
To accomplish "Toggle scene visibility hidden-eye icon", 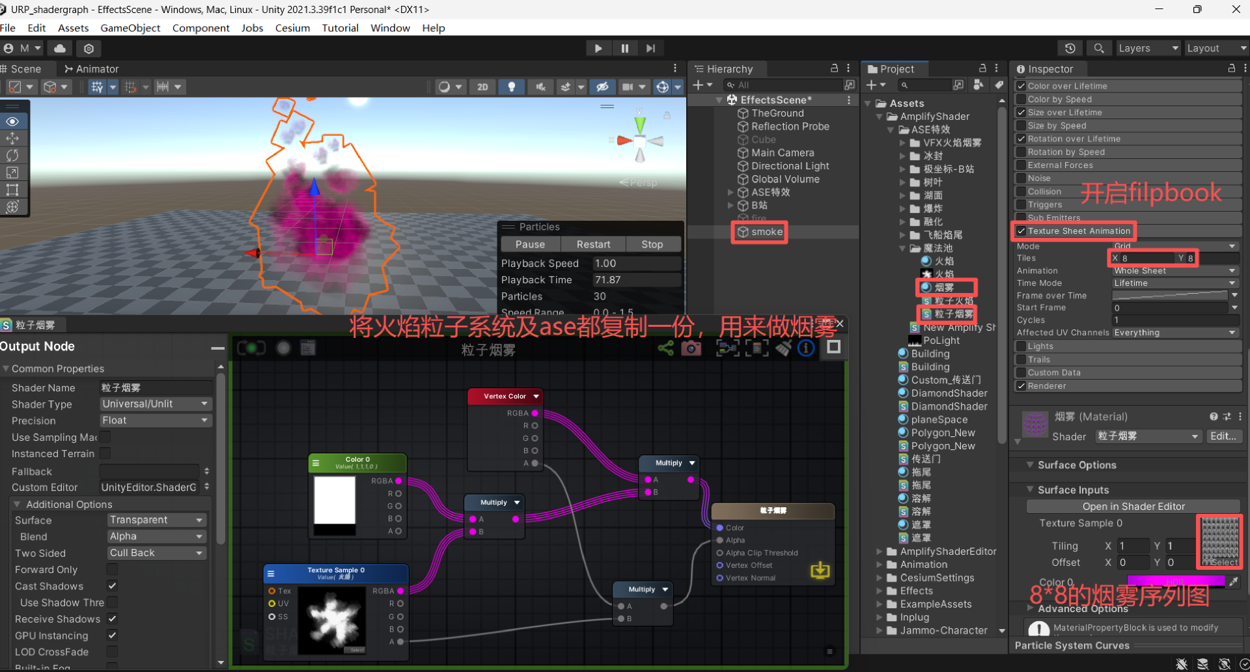I will (x=603, y=87).
